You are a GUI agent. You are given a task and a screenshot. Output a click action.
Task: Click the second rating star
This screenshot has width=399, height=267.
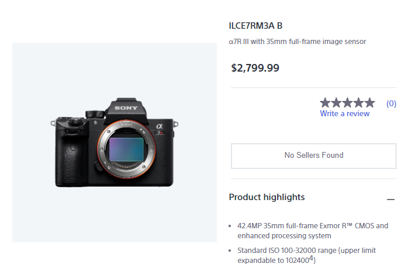(336, 103)
